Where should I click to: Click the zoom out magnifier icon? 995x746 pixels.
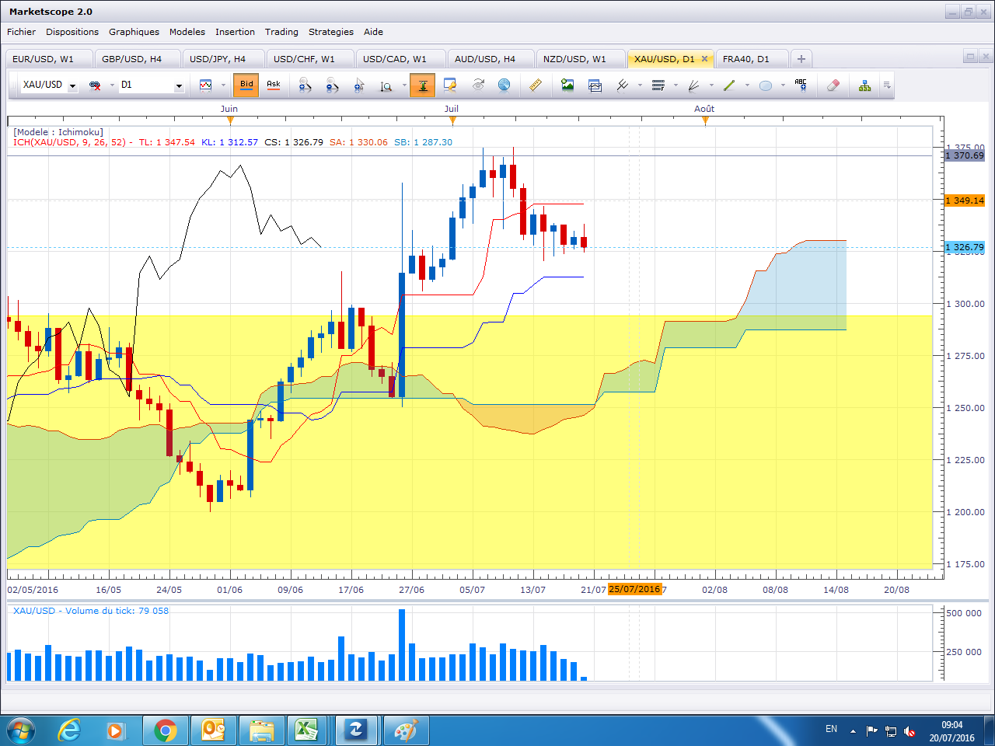click(x=332, y=85)
